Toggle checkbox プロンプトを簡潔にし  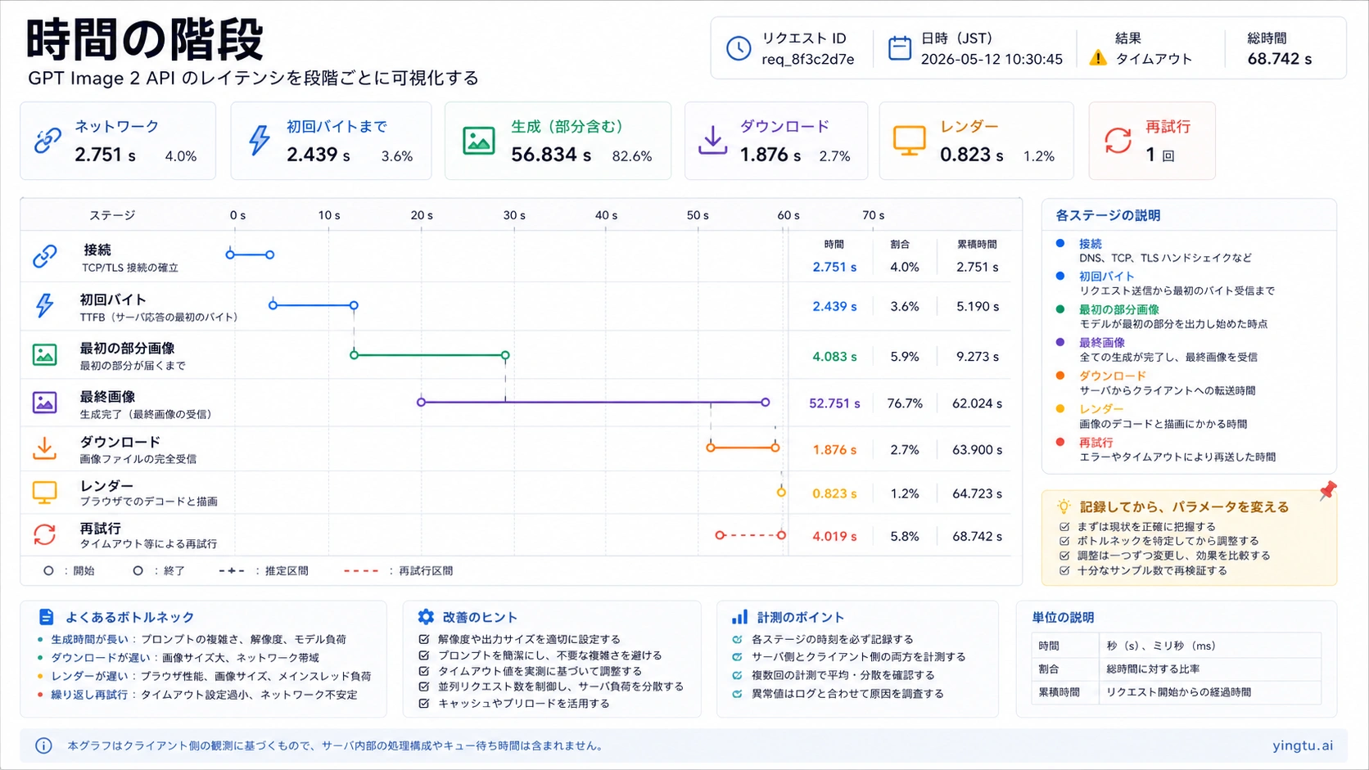424,655
